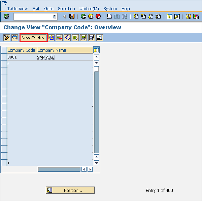Click the Position... button
This screenshot has height=201, width=202.
pos(70,190)
